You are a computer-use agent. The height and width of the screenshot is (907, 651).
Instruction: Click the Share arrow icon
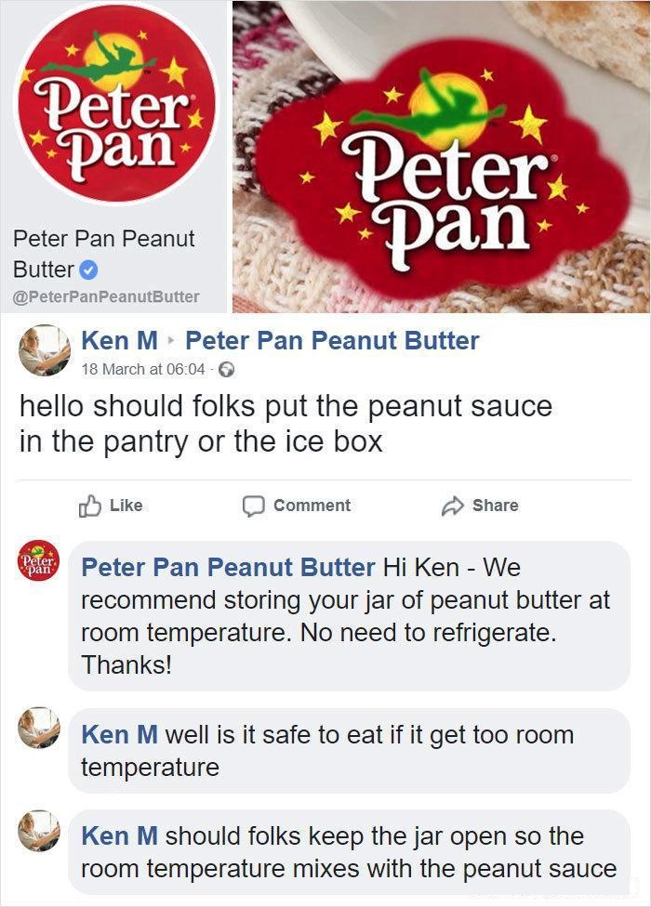click(453, 506)
